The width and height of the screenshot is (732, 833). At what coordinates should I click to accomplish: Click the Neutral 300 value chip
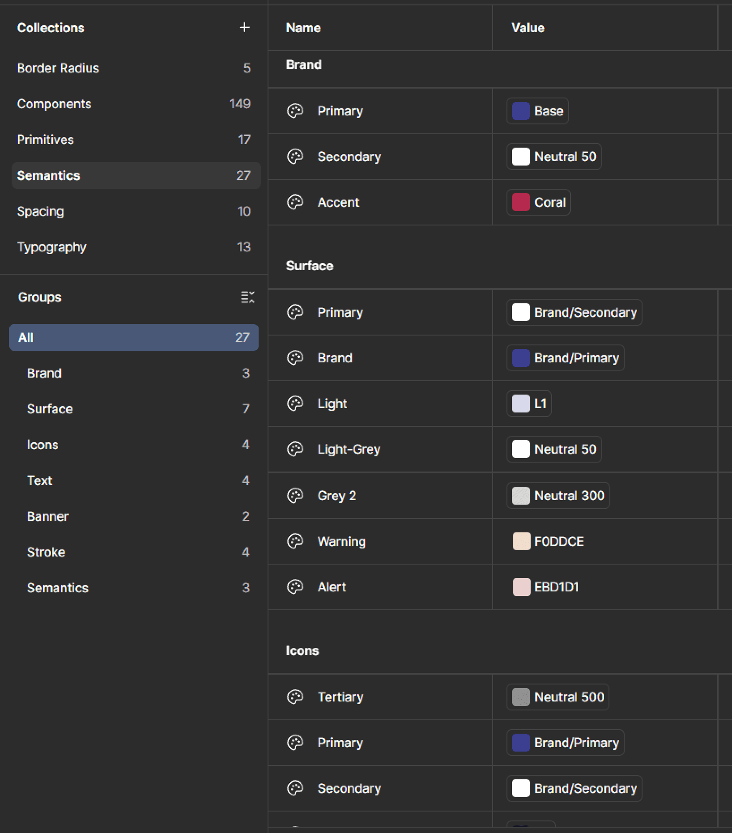pos(558,496)
